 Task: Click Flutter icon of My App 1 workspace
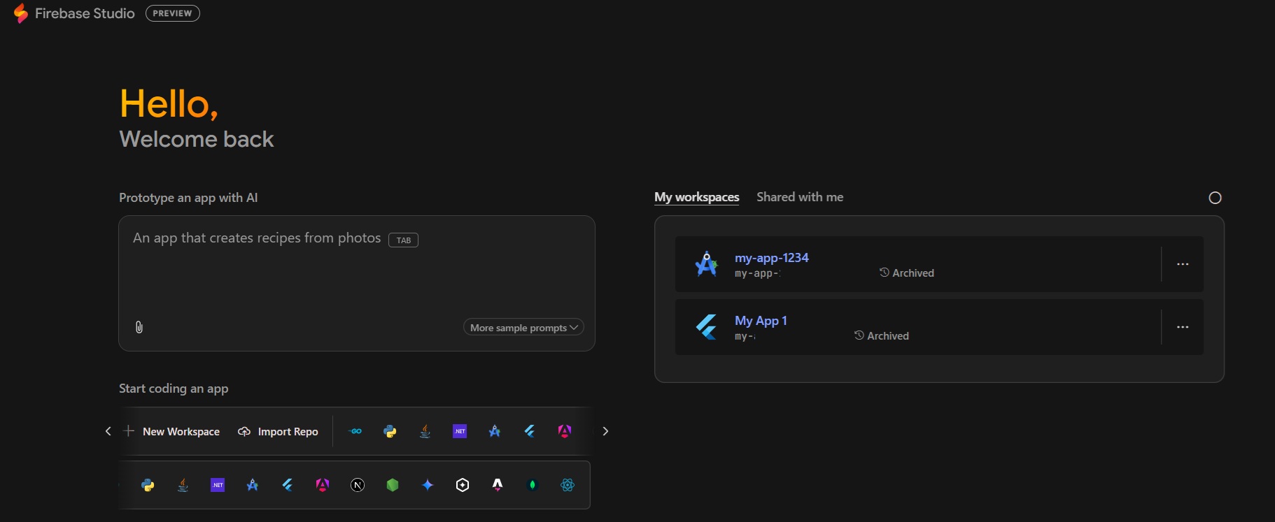point(706,327)
